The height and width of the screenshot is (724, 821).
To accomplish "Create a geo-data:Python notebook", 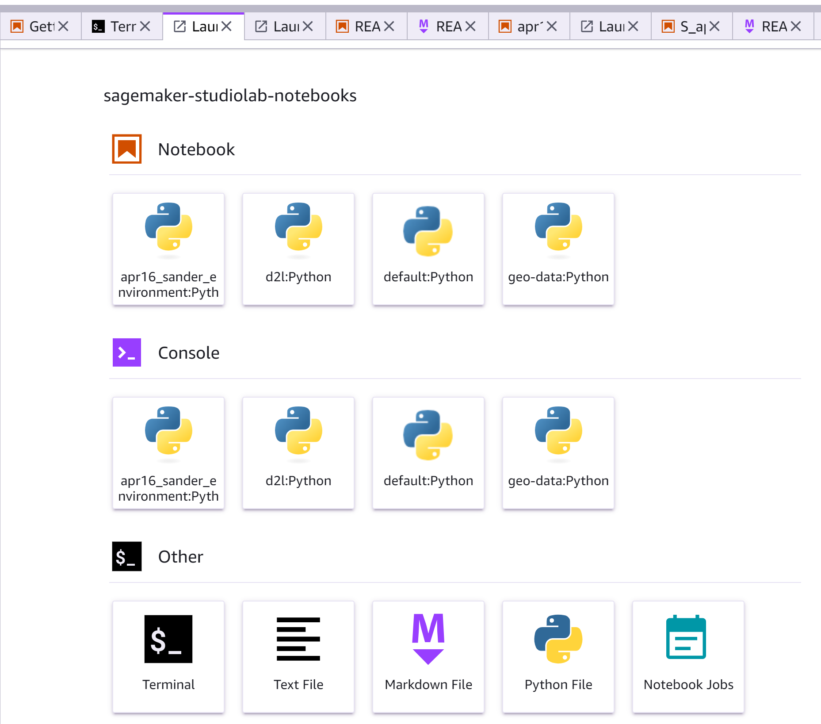I will (558, 249).
